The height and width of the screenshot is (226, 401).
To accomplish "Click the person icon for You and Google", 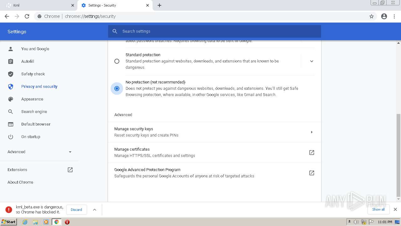I will coord(11,49).
